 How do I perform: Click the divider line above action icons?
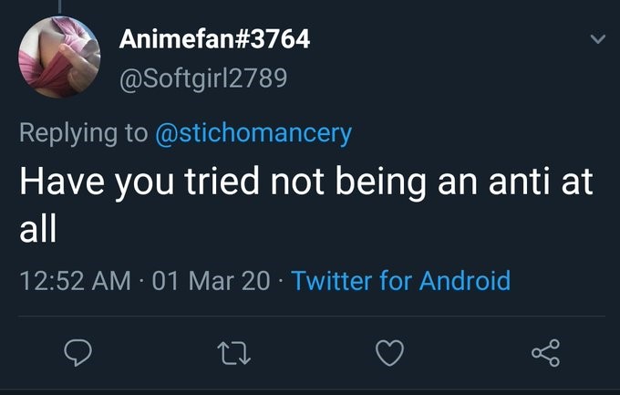pyautogui.click(x=310, y=316)
